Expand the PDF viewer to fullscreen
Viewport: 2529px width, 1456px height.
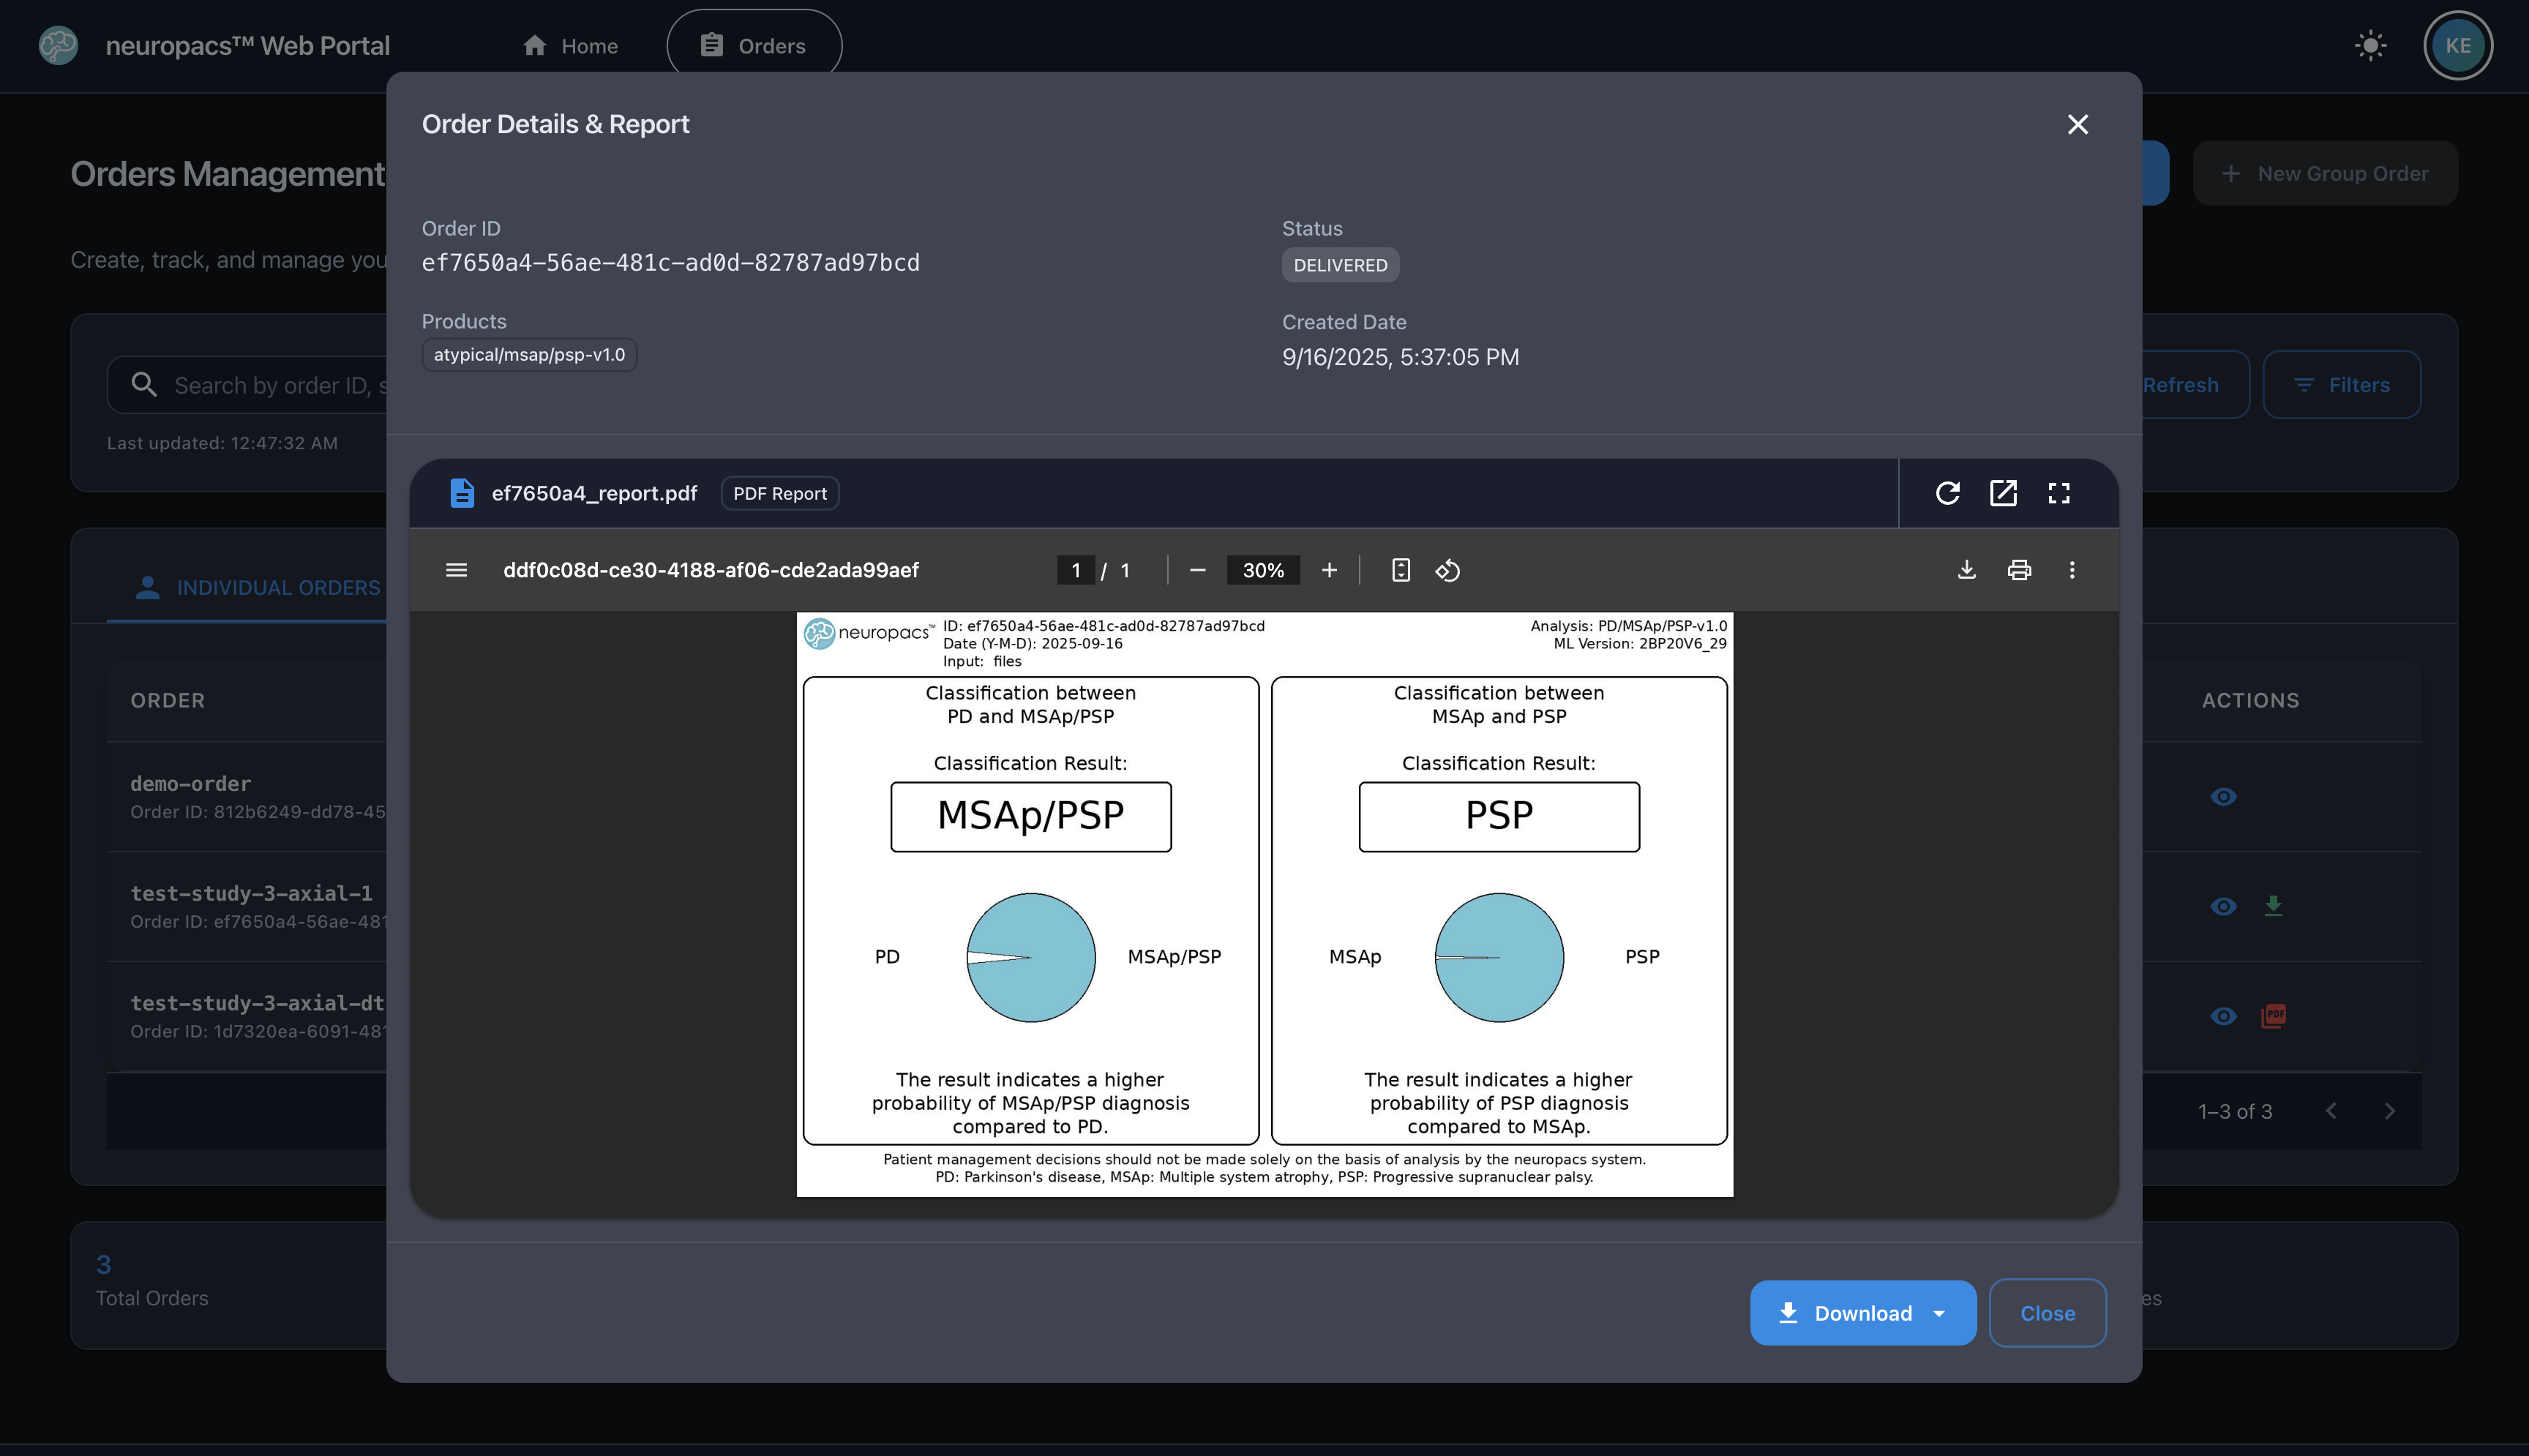click(x=2058, y=493)
